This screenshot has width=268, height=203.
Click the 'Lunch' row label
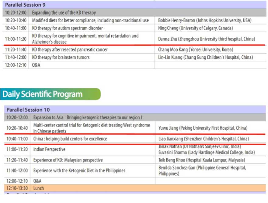click(39, 188)
